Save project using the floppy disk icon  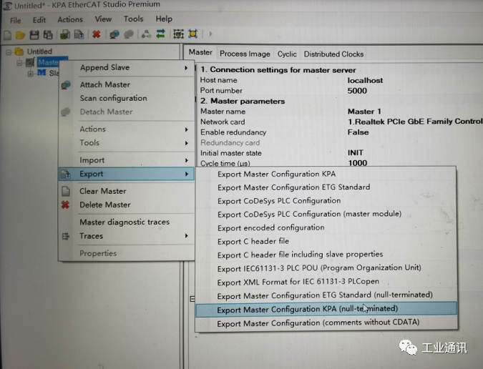click(34, 35)
